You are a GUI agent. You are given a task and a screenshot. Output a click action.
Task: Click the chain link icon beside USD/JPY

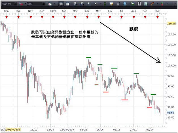[x=21, y=4]
